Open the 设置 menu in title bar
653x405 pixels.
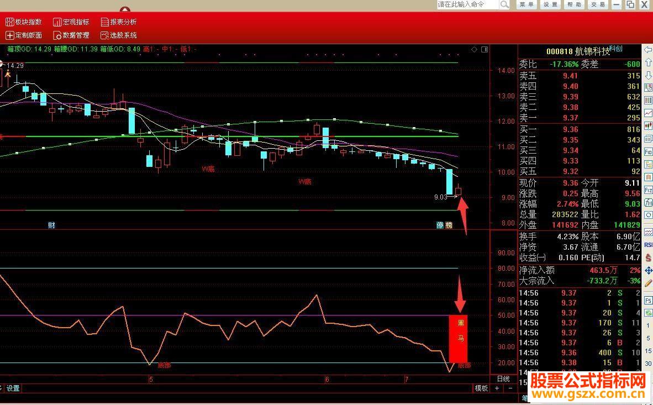(551, 4)
